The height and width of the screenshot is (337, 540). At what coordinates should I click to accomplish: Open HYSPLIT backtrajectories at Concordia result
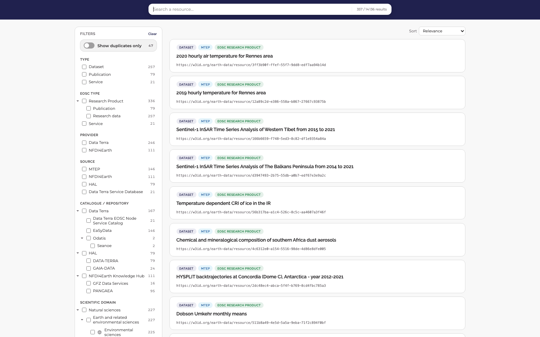tap(260, 277)
